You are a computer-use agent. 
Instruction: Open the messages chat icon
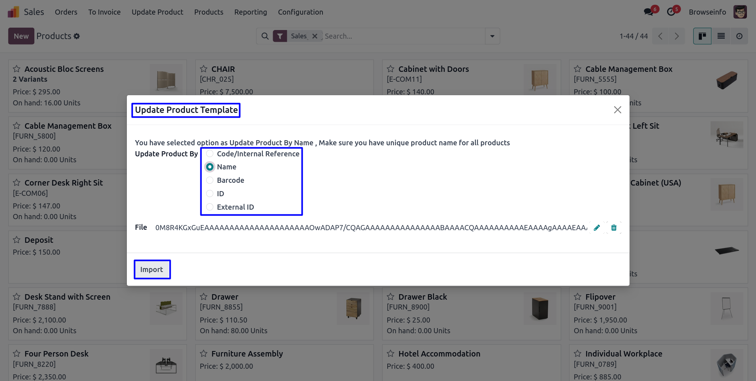coord(648,12)
